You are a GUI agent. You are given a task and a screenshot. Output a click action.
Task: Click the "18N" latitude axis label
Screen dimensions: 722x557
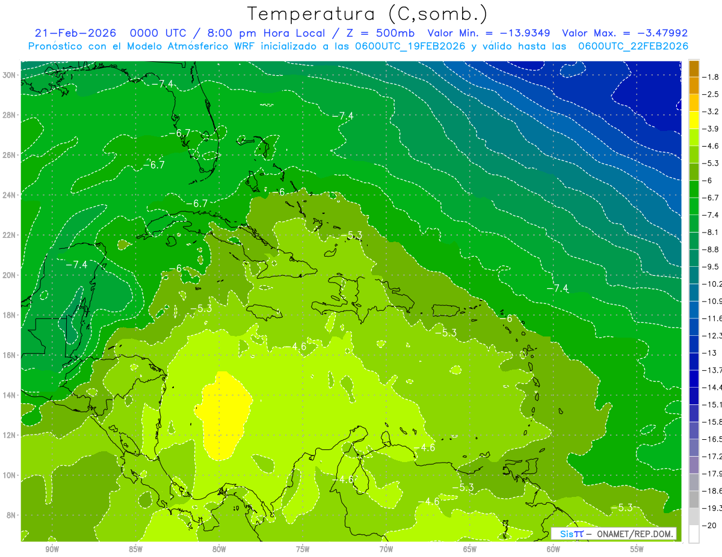click(10, 315)
